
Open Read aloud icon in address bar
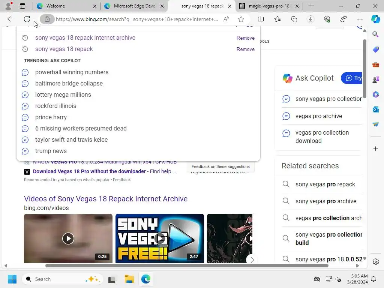pos(226,19)
